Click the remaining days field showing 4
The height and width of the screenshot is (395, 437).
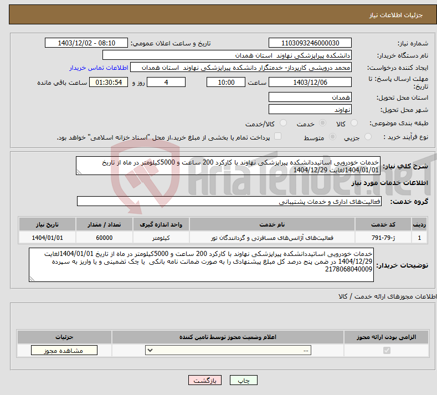click(166, 82)
